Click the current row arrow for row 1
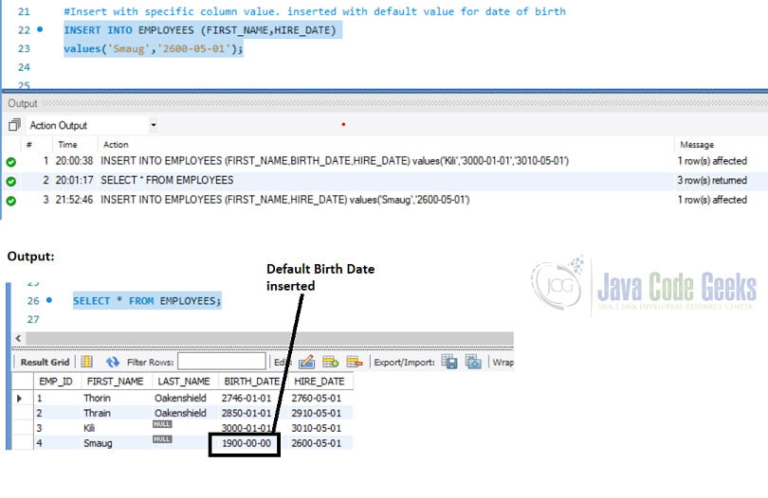The height and width of the screenshot is (498, 768). coord(20,399)
